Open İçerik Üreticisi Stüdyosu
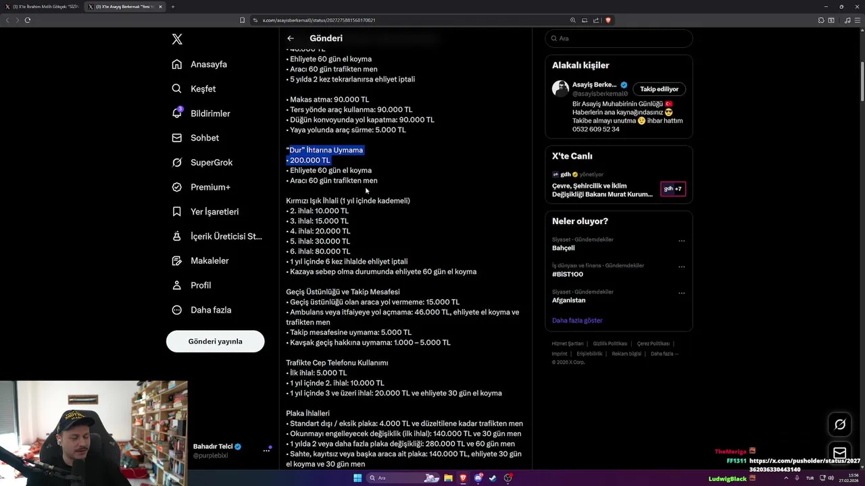This screenshot has height=486, width=865. pyautogui.click(x=217, y=236)
